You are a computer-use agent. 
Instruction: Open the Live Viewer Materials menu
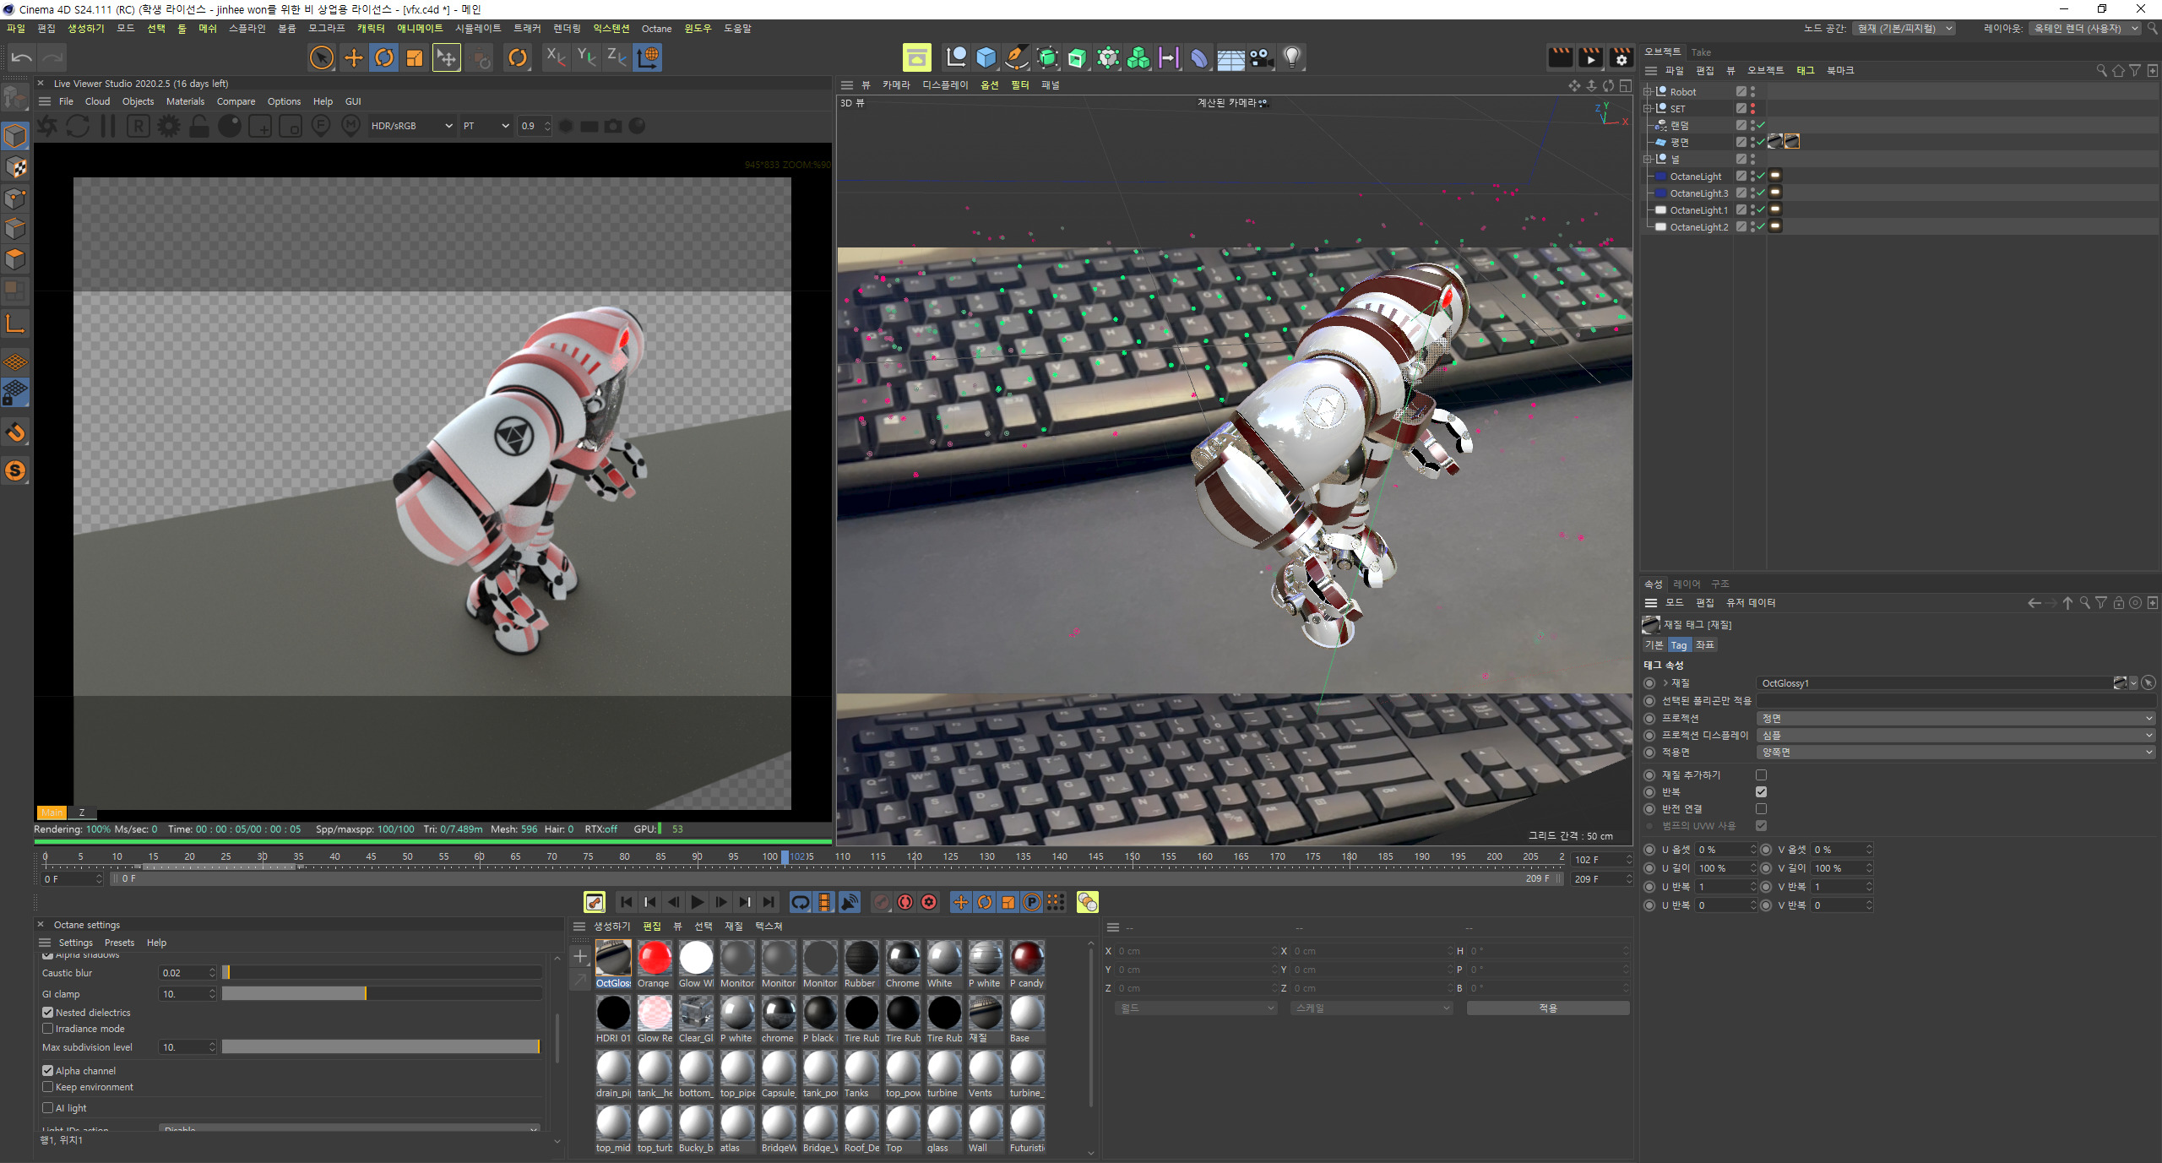[x=185, y=101]
